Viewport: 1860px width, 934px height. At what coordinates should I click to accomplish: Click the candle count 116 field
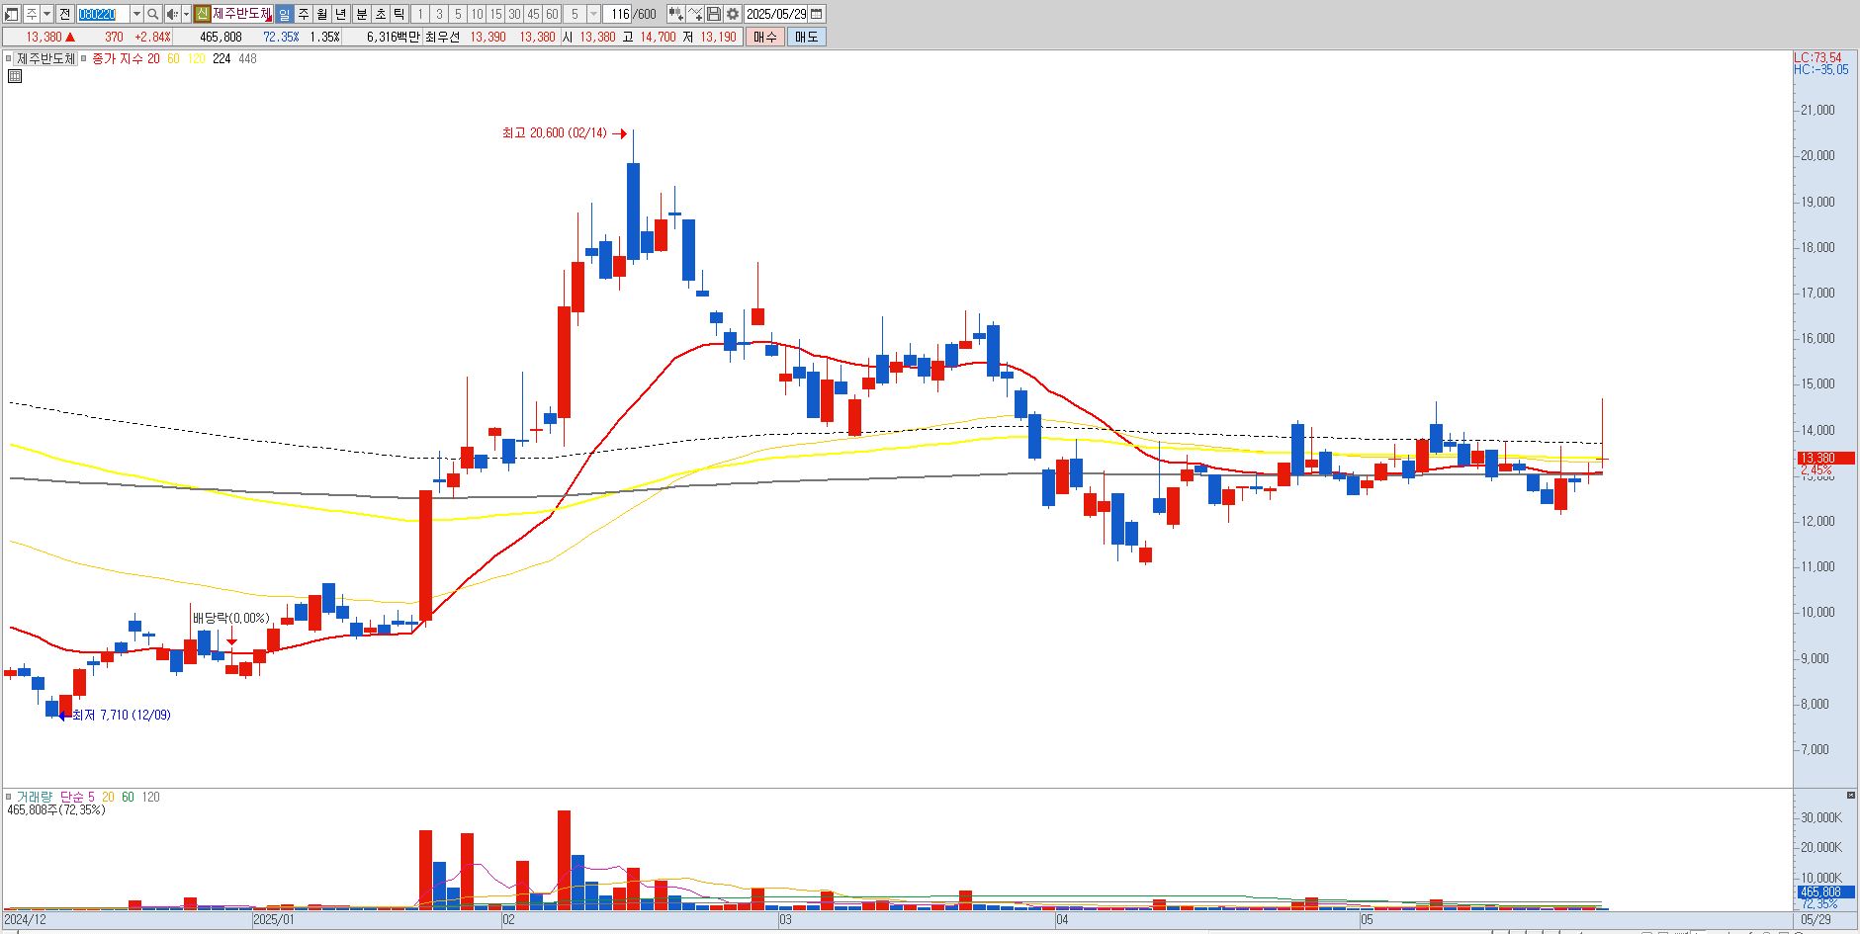[x=617, y=14]
